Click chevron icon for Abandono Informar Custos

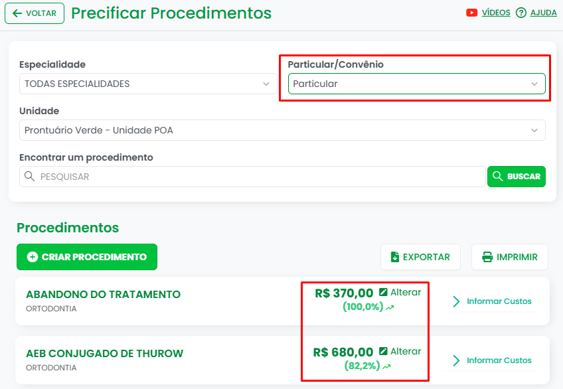[456, 301]
